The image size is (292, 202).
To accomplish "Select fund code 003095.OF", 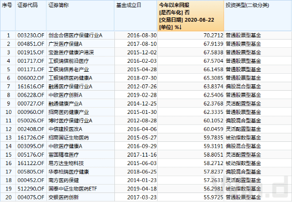I will 31,146.
